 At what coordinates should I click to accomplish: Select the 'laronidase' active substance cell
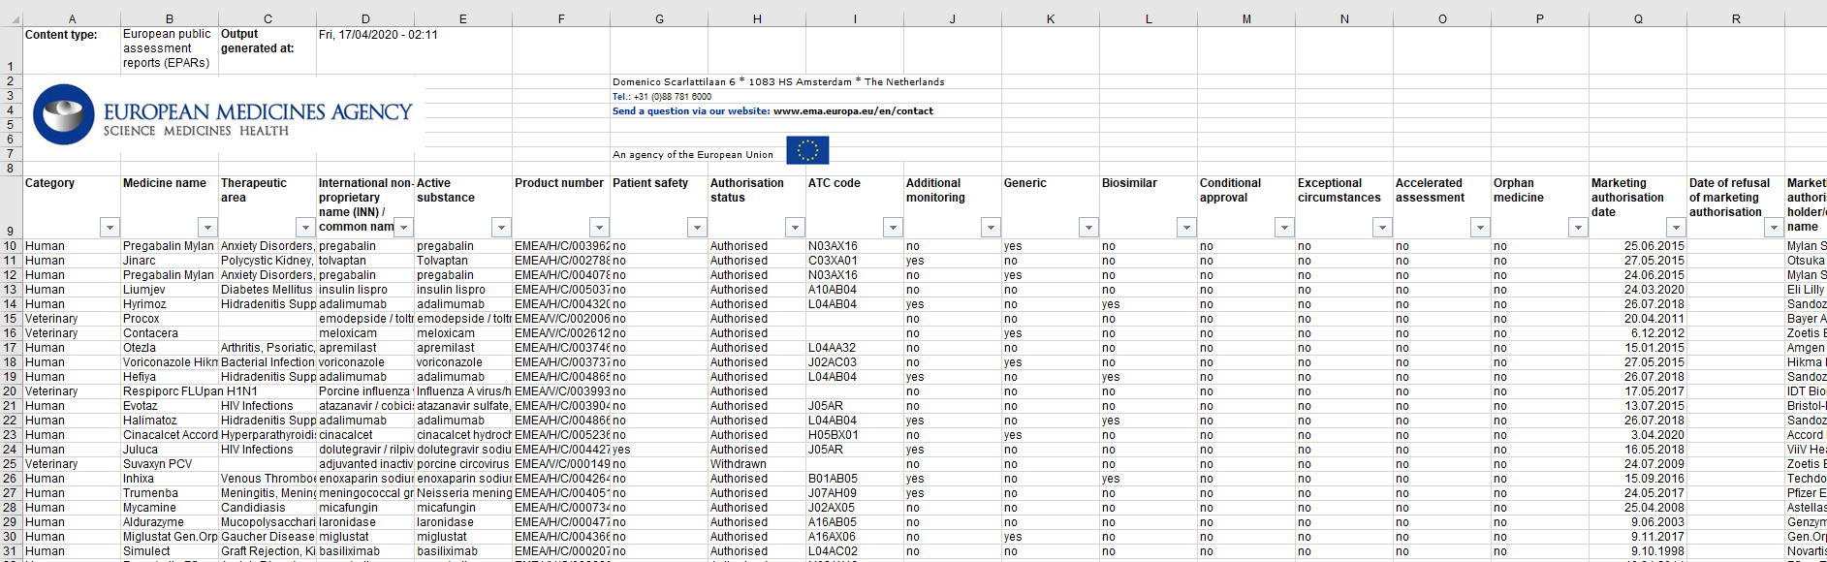(x=463, y=522)
